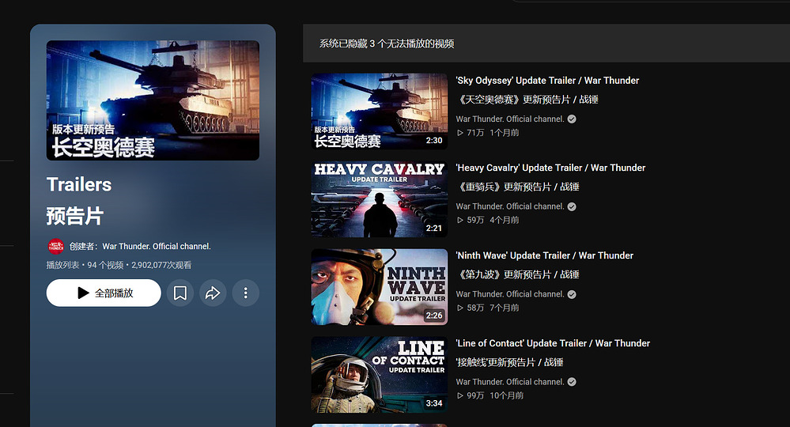The image size is (790, 427).
Task: Click the 3:34 duration badge
Action: (434, 403)
